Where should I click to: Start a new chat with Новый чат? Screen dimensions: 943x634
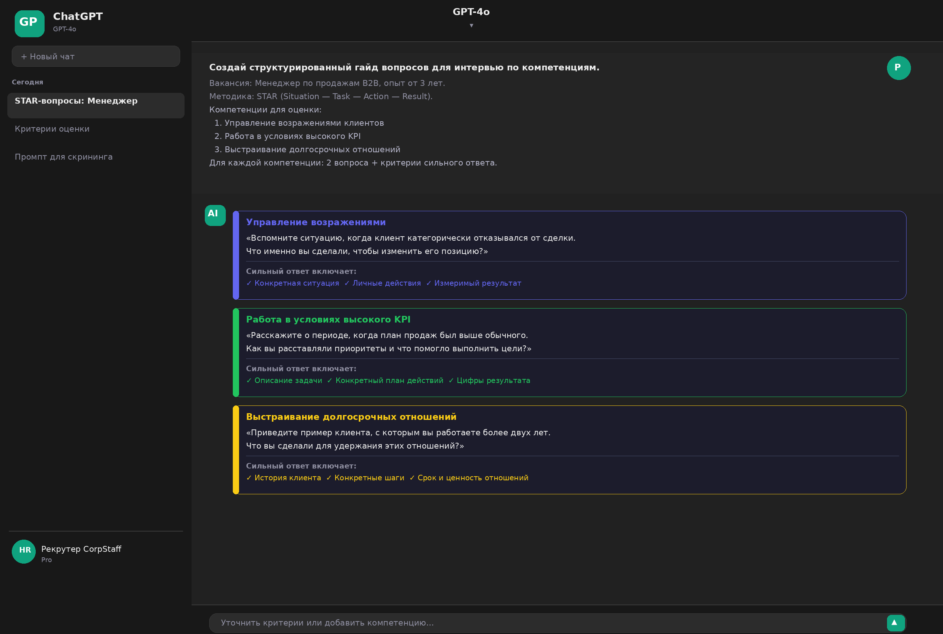point(96,56)
